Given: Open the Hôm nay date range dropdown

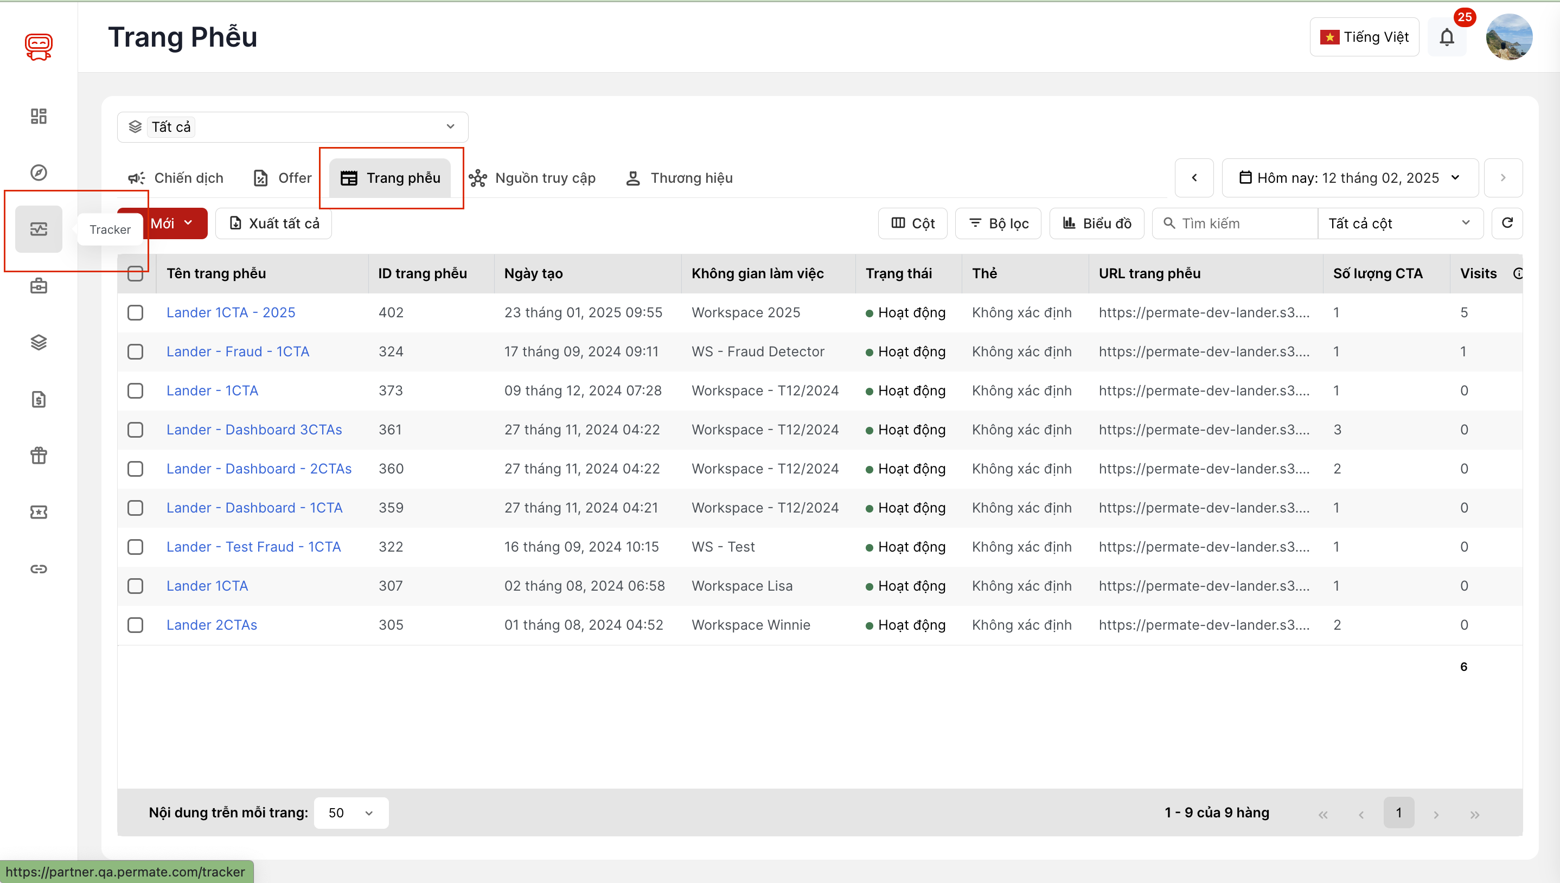Looking at the screenshot, I should (x=1350, y=178).
